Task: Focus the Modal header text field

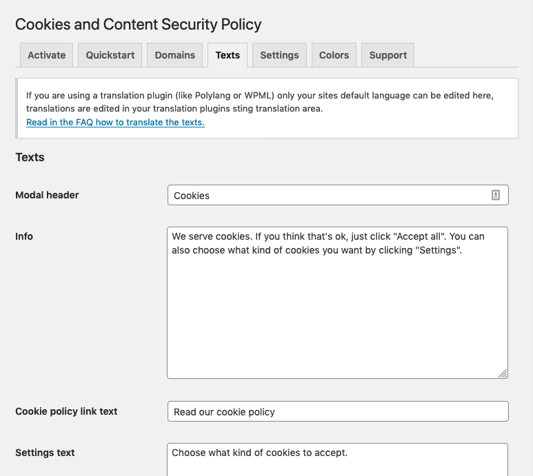Action: point(330,196)
